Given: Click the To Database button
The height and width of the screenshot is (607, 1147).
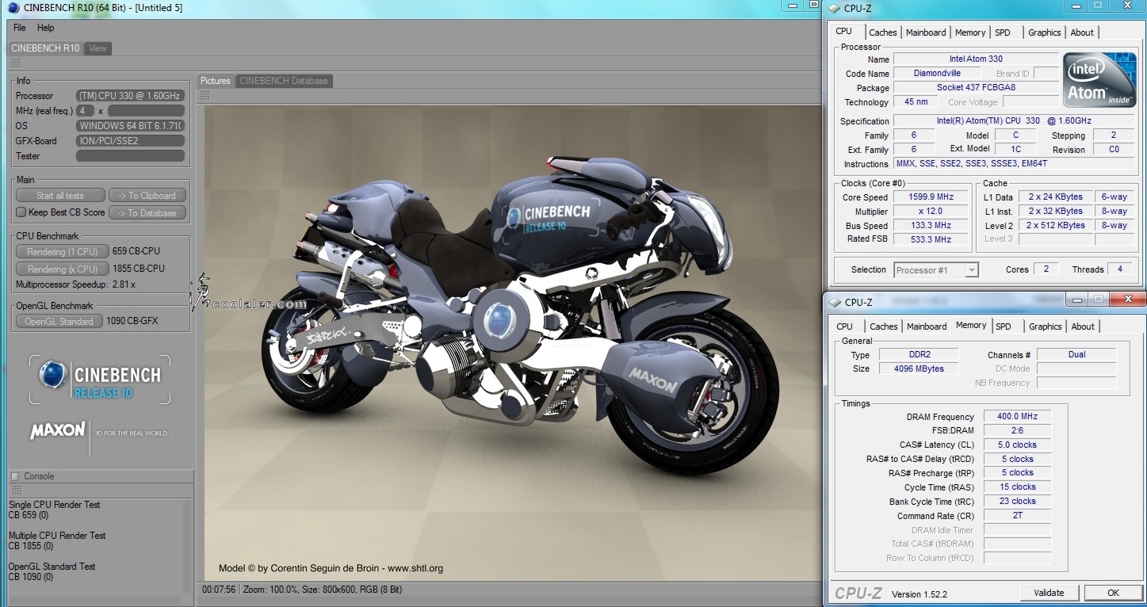Looking at the screenshot, I should click(x=147, y=212).
